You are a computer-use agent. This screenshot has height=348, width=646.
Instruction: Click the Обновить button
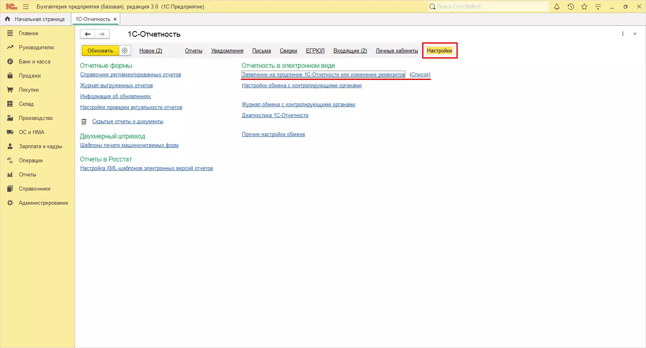[100, 50]
